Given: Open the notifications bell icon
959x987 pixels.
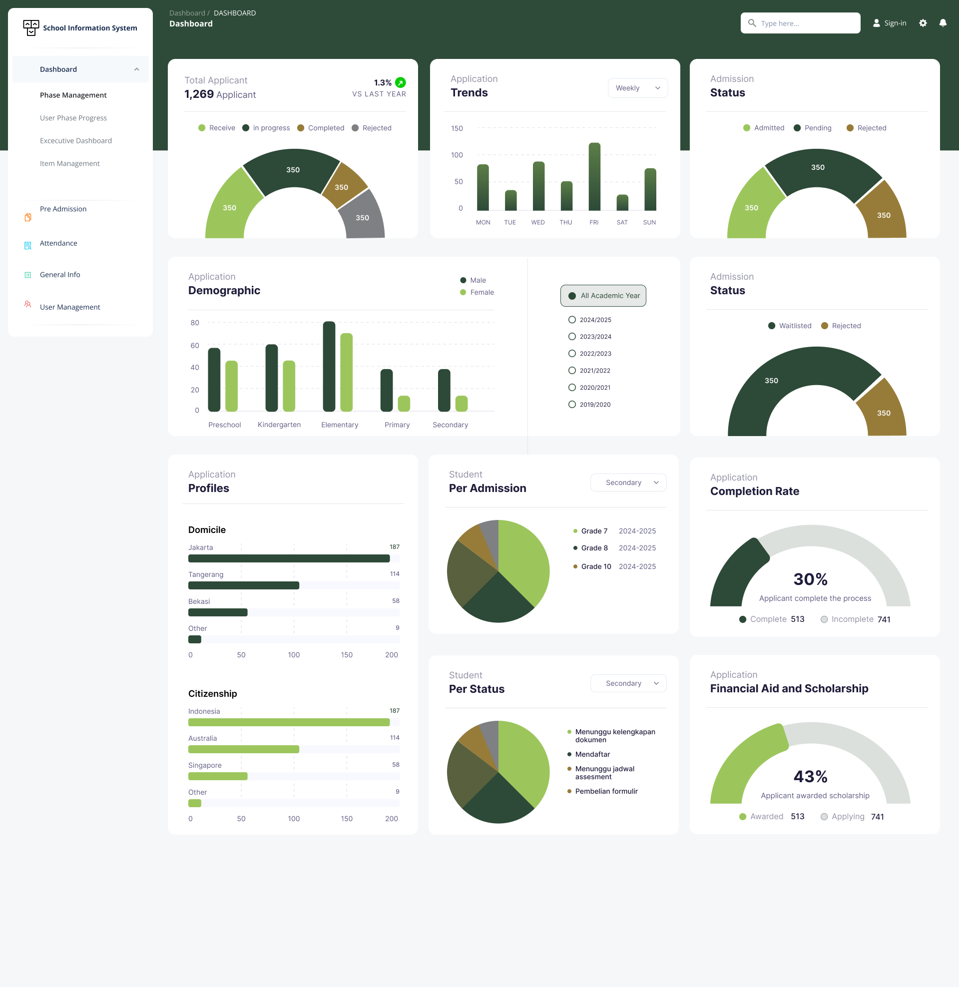Looking at the screenshot, I should pos(943,23).
